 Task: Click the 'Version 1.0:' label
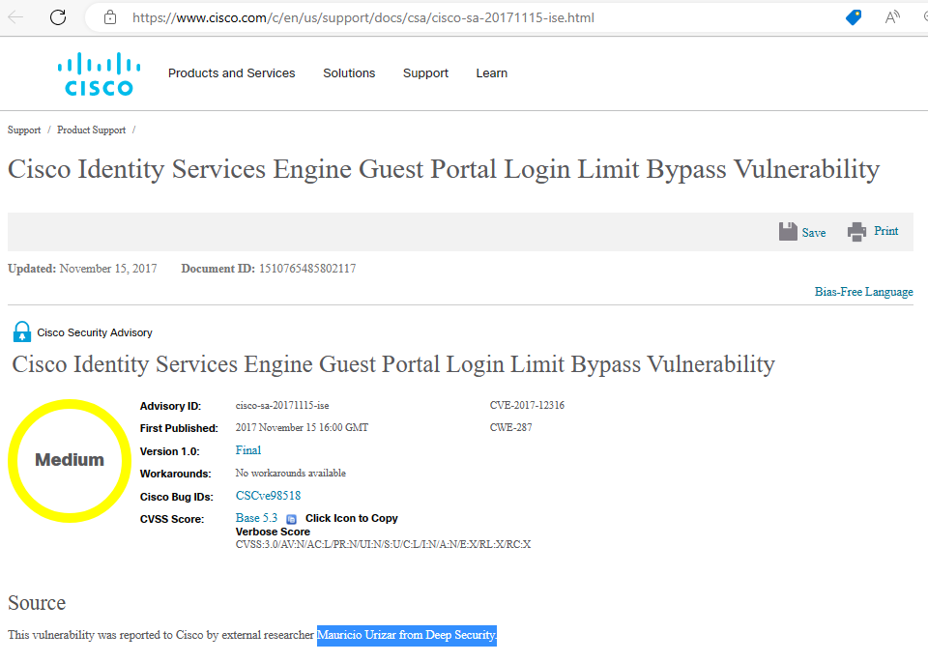point(170,451)
